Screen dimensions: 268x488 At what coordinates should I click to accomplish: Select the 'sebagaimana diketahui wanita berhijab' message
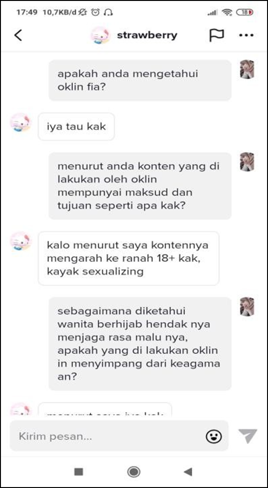click(140, 344)
